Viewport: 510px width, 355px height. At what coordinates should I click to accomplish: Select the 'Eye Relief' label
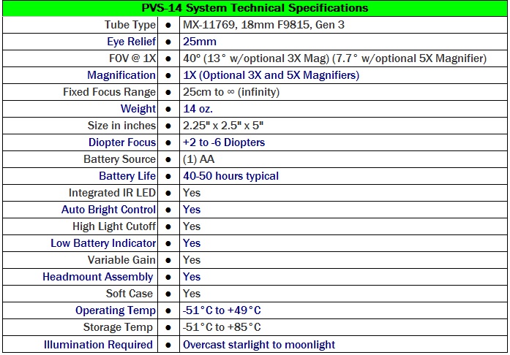132,42
